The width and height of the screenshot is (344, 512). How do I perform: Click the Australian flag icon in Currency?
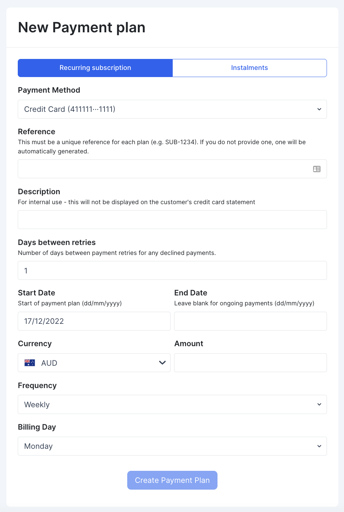pyautogui.click(x=29, y=363)
